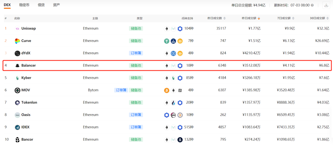
Task: Click the help icon beside 更新时间
Action: point(312,5)
